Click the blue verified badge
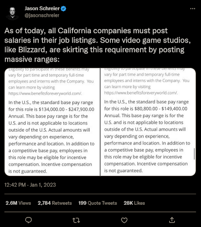Screen dimensions: 201x227 click(x=64, y=8)
